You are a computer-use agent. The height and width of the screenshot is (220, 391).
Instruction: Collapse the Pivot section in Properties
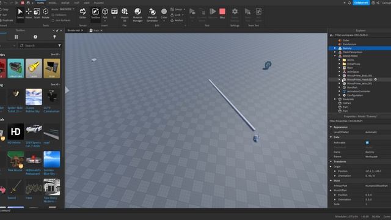tap(331, 181)
